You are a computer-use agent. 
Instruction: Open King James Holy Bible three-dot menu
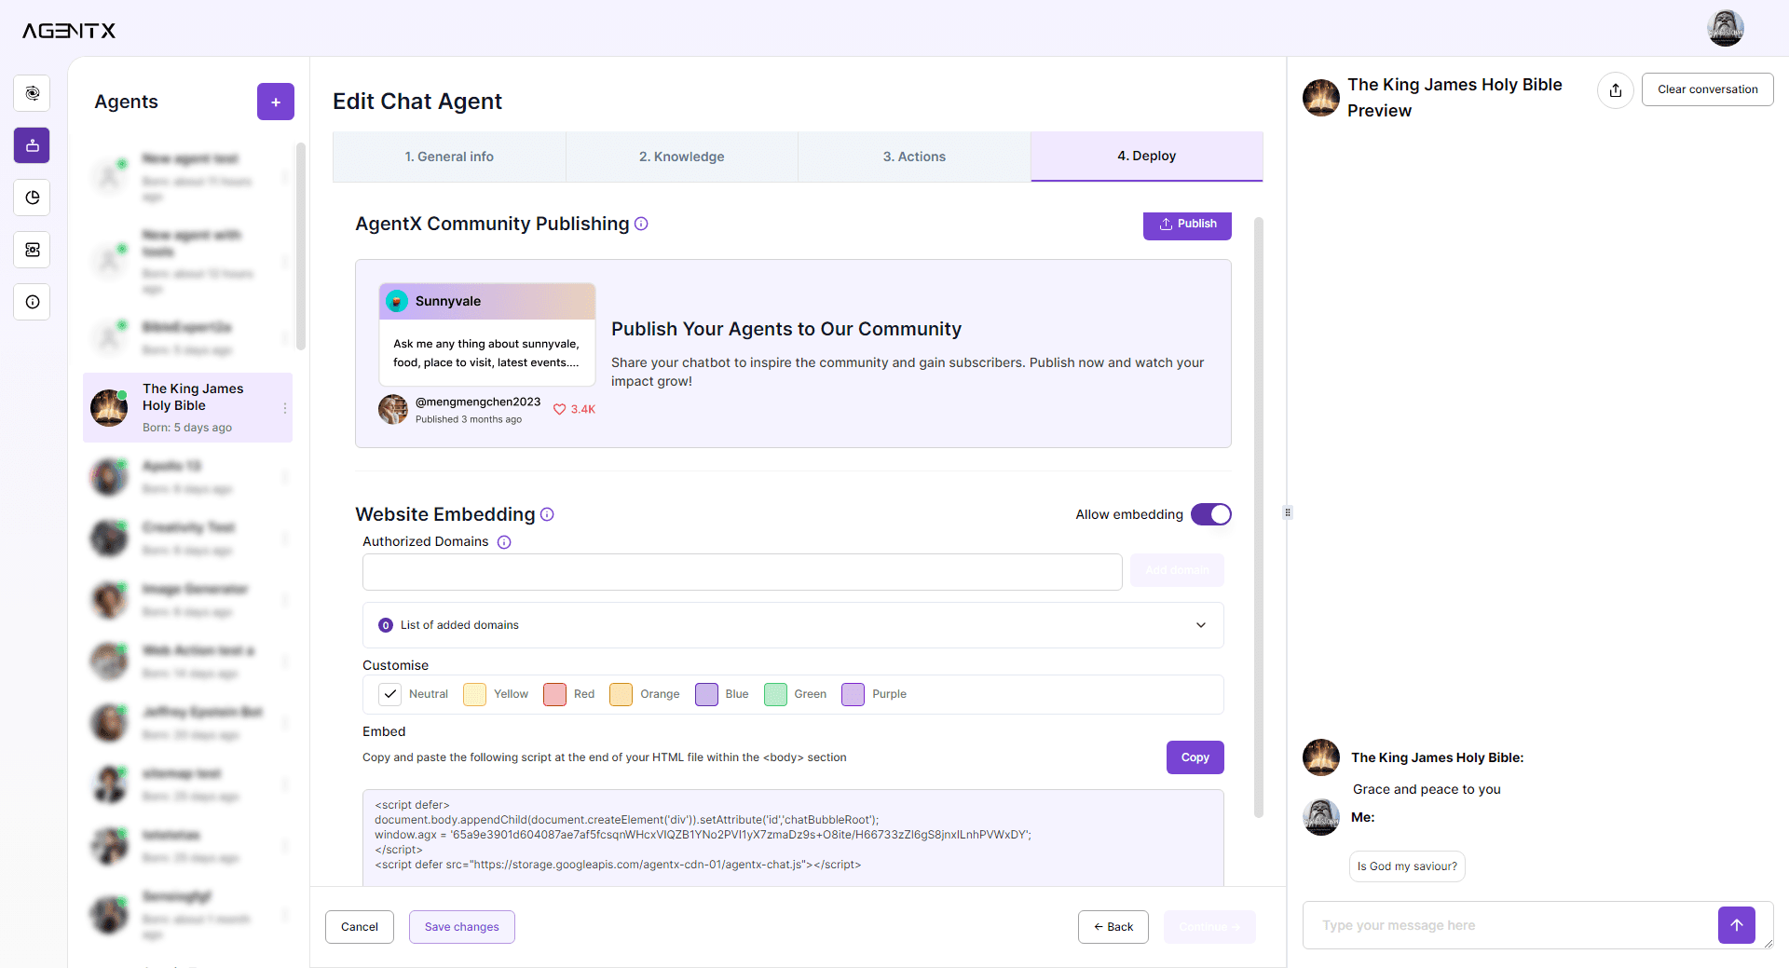click(284, 408)
